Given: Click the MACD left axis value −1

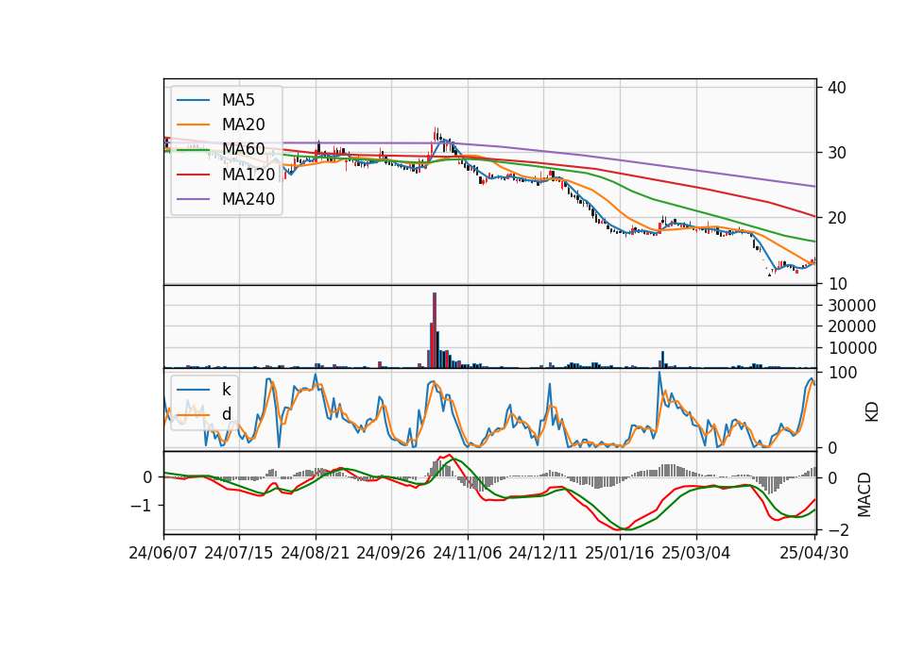Looking at the screenshot, I should pos(142,506).
